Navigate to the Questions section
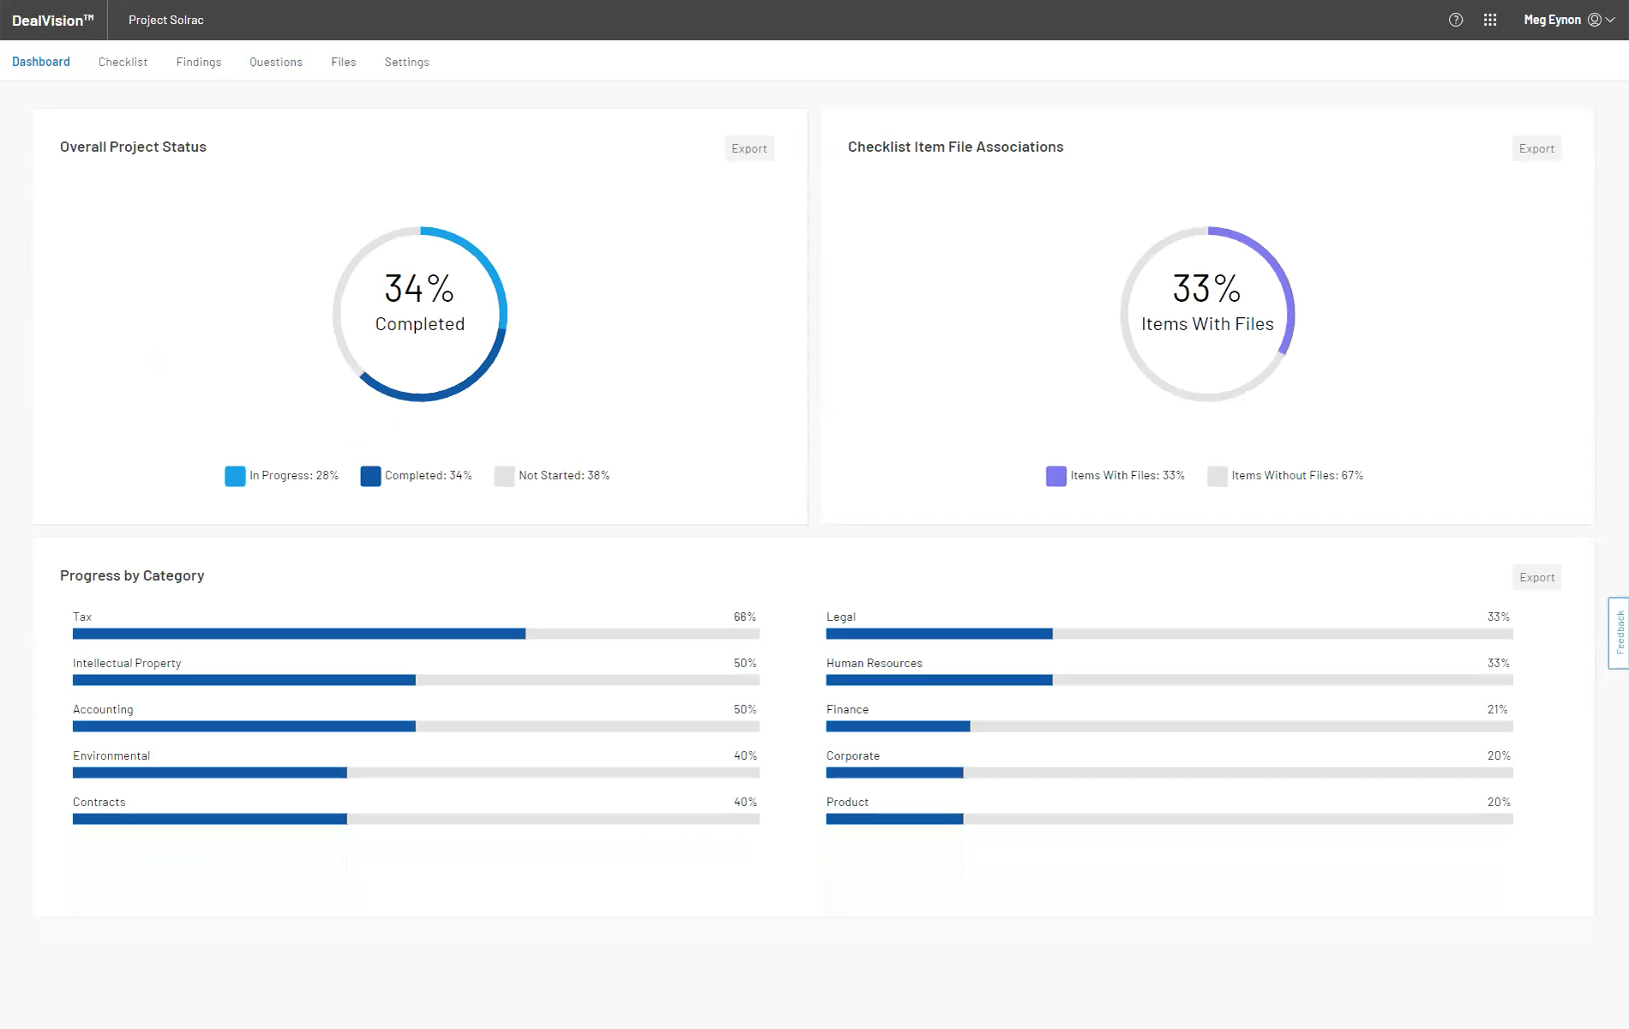This screenshot has height=1029, width=1629. [275, 61]
